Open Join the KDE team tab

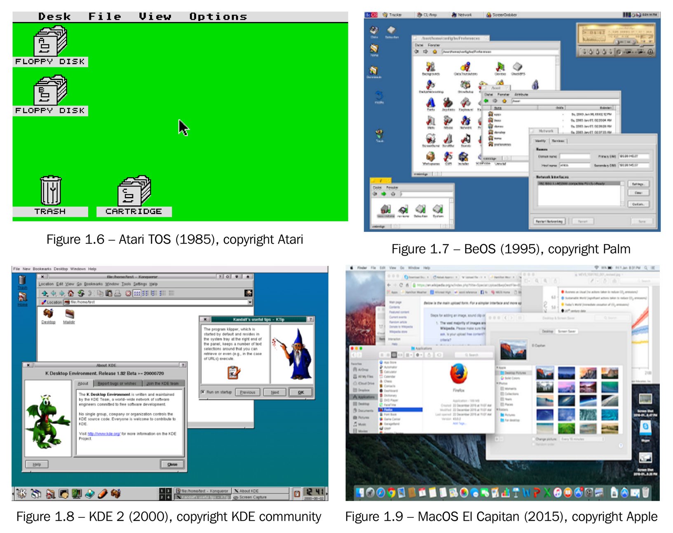tap(163, 383)
